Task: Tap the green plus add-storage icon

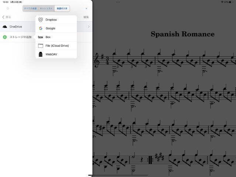Action: [x=5, y=37]
